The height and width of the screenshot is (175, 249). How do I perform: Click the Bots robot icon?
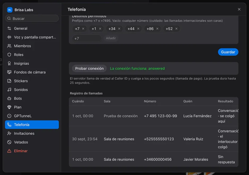(x=9, y=98)
